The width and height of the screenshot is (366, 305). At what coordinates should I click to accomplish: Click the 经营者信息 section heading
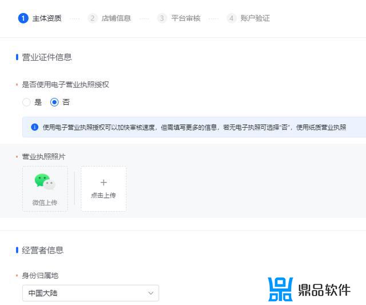[43, 250]
